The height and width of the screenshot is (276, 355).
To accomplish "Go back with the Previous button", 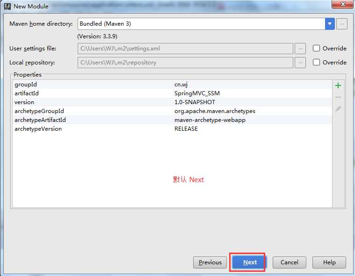I will click(210, 262).
